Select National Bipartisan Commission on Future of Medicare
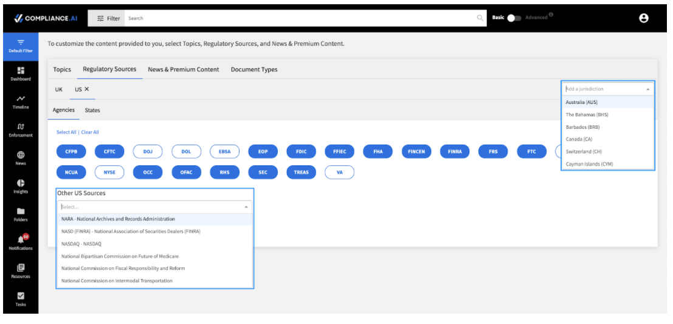 155,256
